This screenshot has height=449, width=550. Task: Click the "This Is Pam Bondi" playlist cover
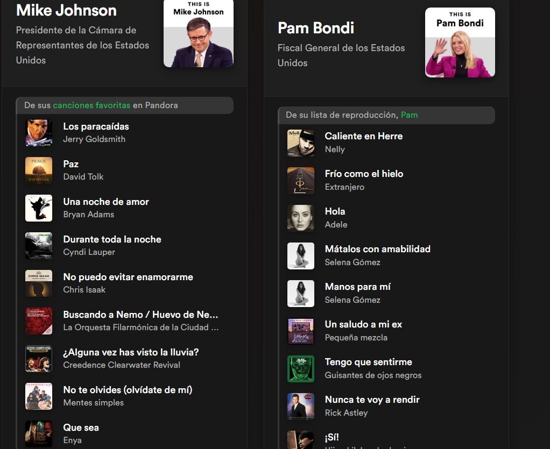460,42
